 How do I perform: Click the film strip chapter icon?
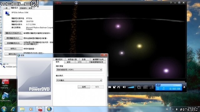(x=145, y=87)
